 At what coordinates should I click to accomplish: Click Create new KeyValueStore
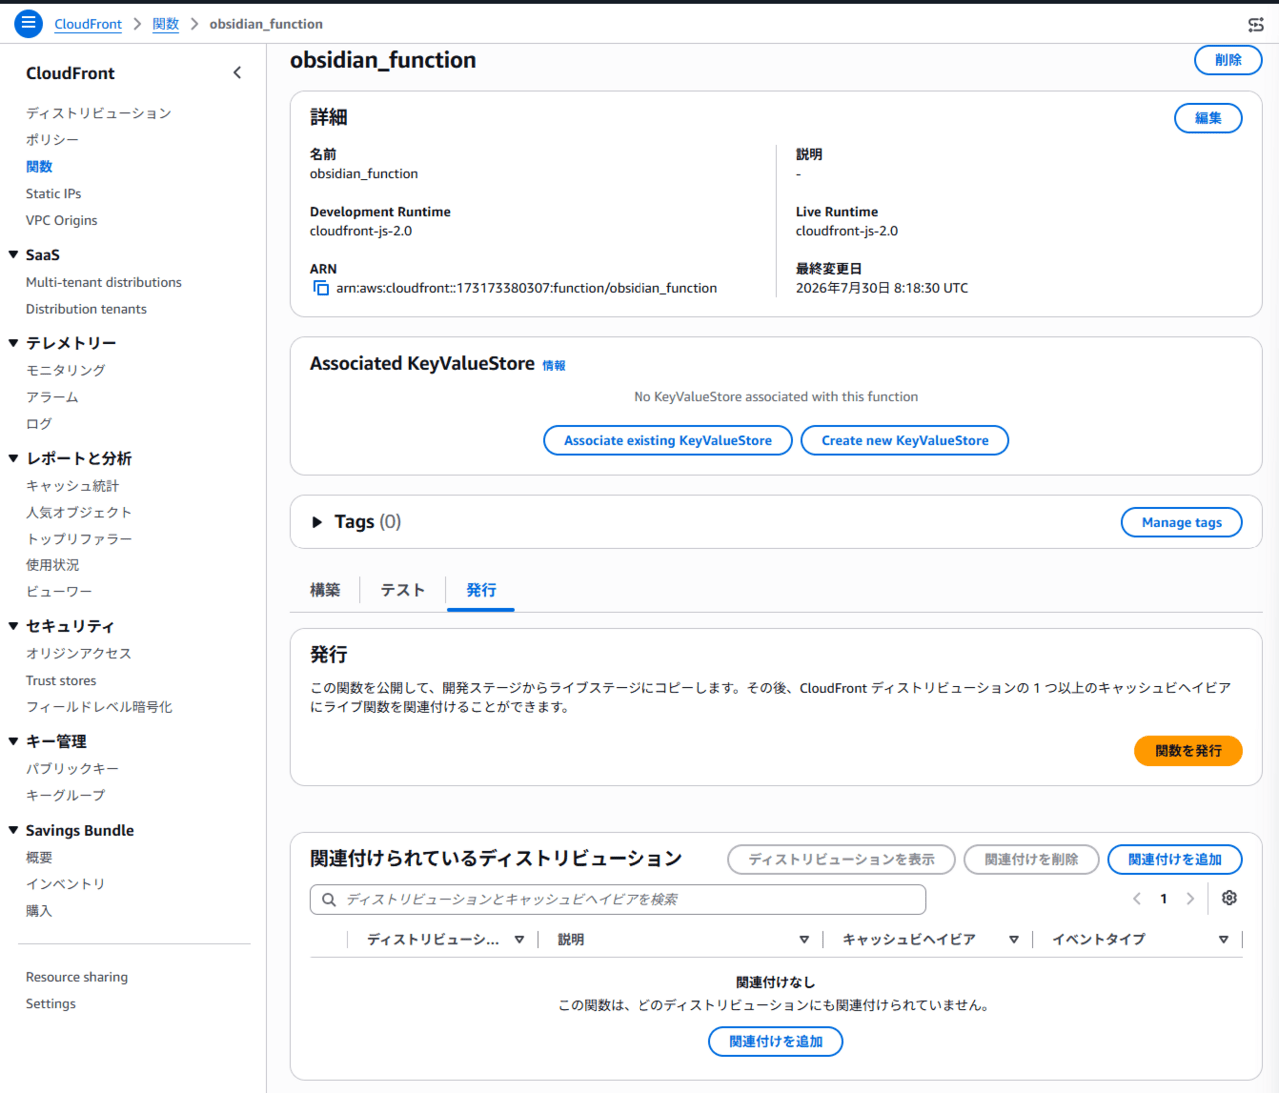tap(905, 441)
